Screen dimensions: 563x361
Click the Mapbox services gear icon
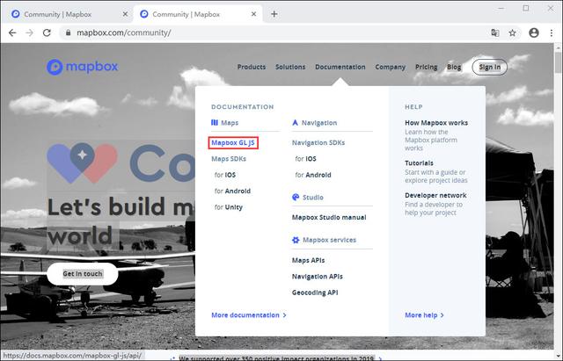coord(296,240)
